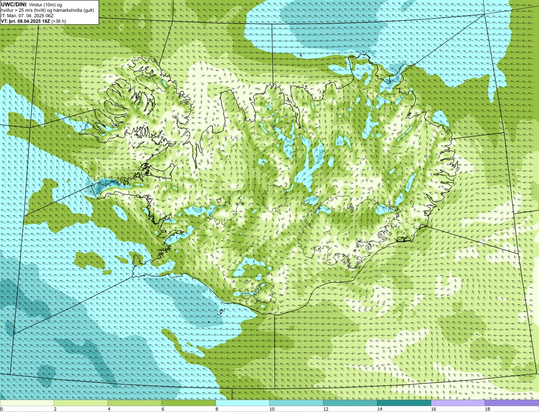539x412 pixels.
Task: Click the medium green 4–6 m/s legend swatch
Action: point(135,403)
